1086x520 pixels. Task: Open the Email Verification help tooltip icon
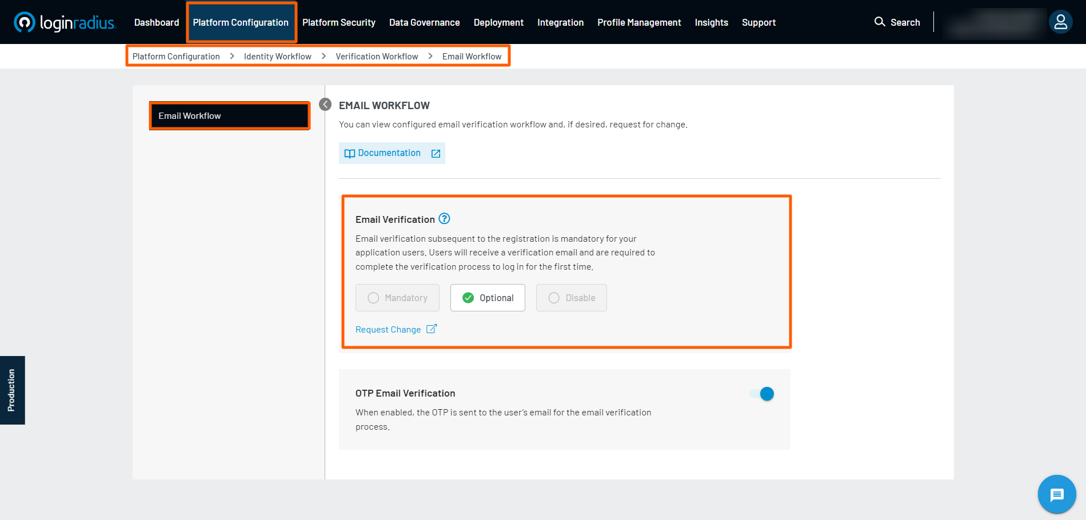[x=445, y=218]
